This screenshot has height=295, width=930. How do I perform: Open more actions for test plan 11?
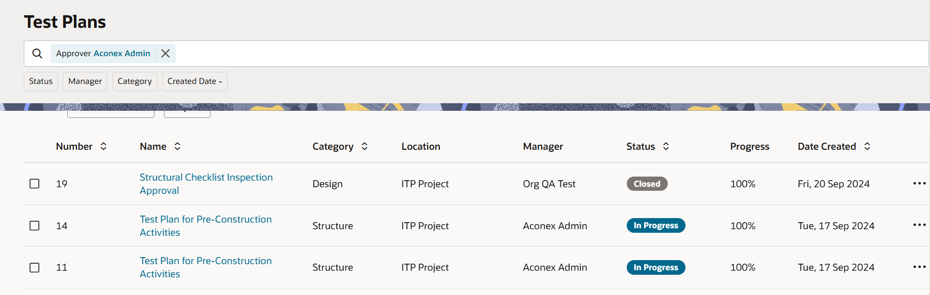coord(919,267)
